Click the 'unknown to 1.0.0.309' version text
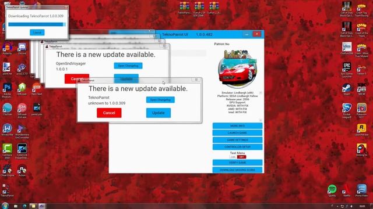The image size is (373, 209). point(107,103)
